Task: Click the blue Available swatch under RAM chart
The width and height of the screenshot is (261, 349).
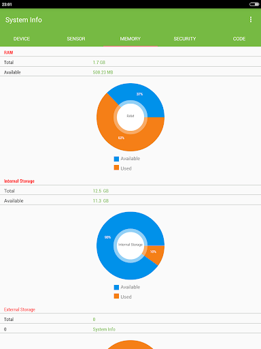Action: 116,159
